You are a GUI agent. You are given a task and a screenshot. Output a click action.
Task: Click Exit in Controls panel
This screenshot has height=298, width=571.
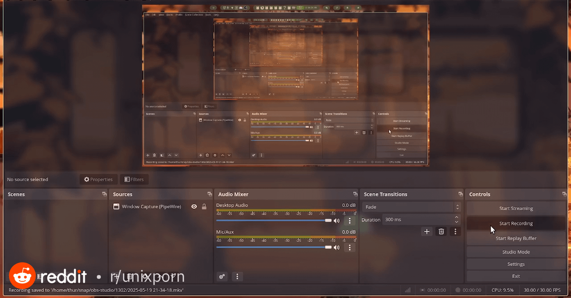(516, 276)
